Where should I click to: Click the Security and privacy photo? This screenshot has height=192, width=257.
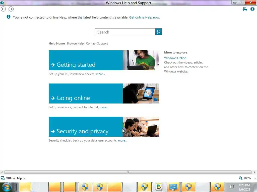(141, 127)
